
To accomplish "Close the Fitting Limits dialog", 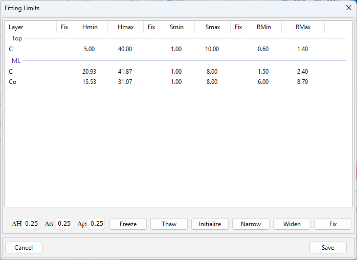I will [x=349, y=8].
